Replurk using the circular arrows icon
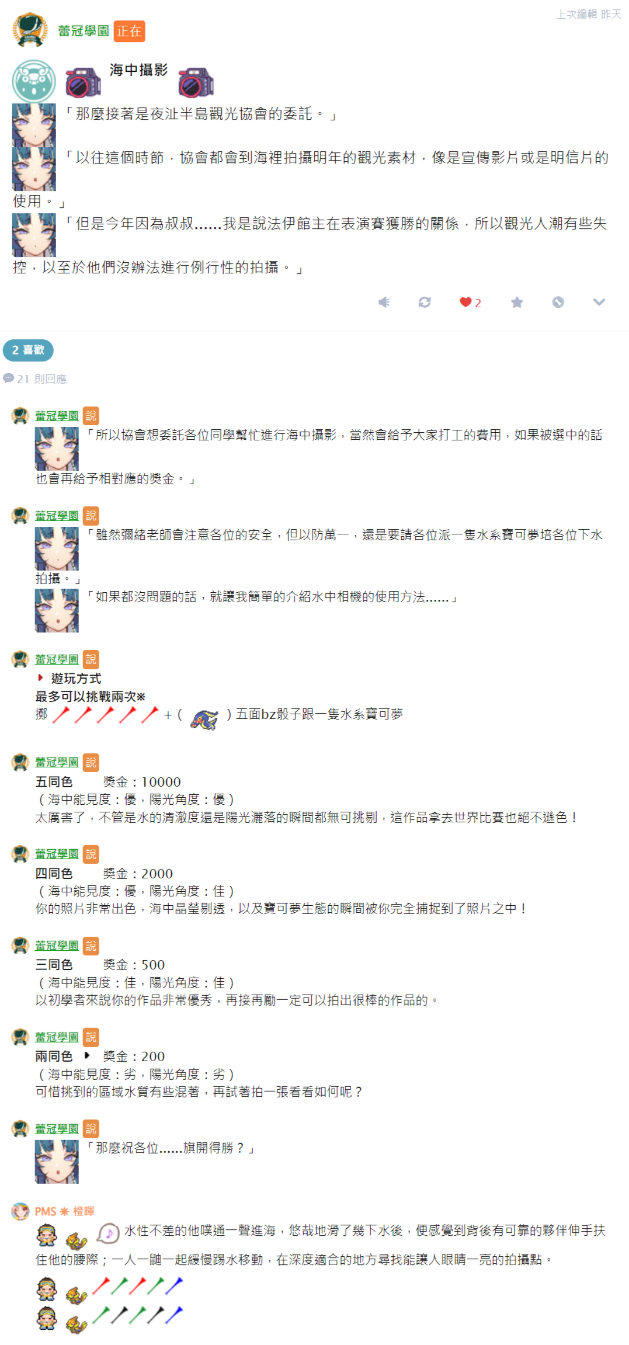The image size is (629, 1345). [x=425, y=302]
